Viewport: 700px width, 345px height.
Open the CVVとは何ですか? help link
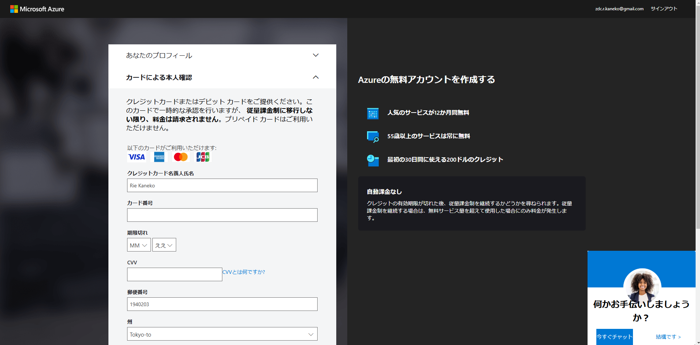click(243, 272)
